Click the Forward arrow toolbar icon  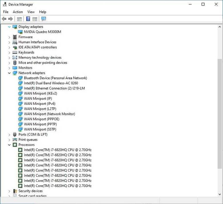pyautogui.click(x=11, y=19)
